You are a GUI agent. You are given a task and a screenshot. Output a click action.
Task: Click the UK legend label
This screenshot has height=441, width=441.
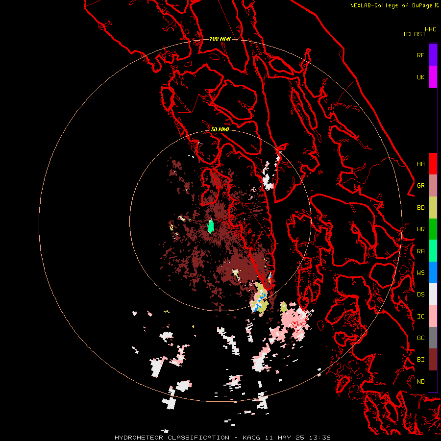click(420, 77)
